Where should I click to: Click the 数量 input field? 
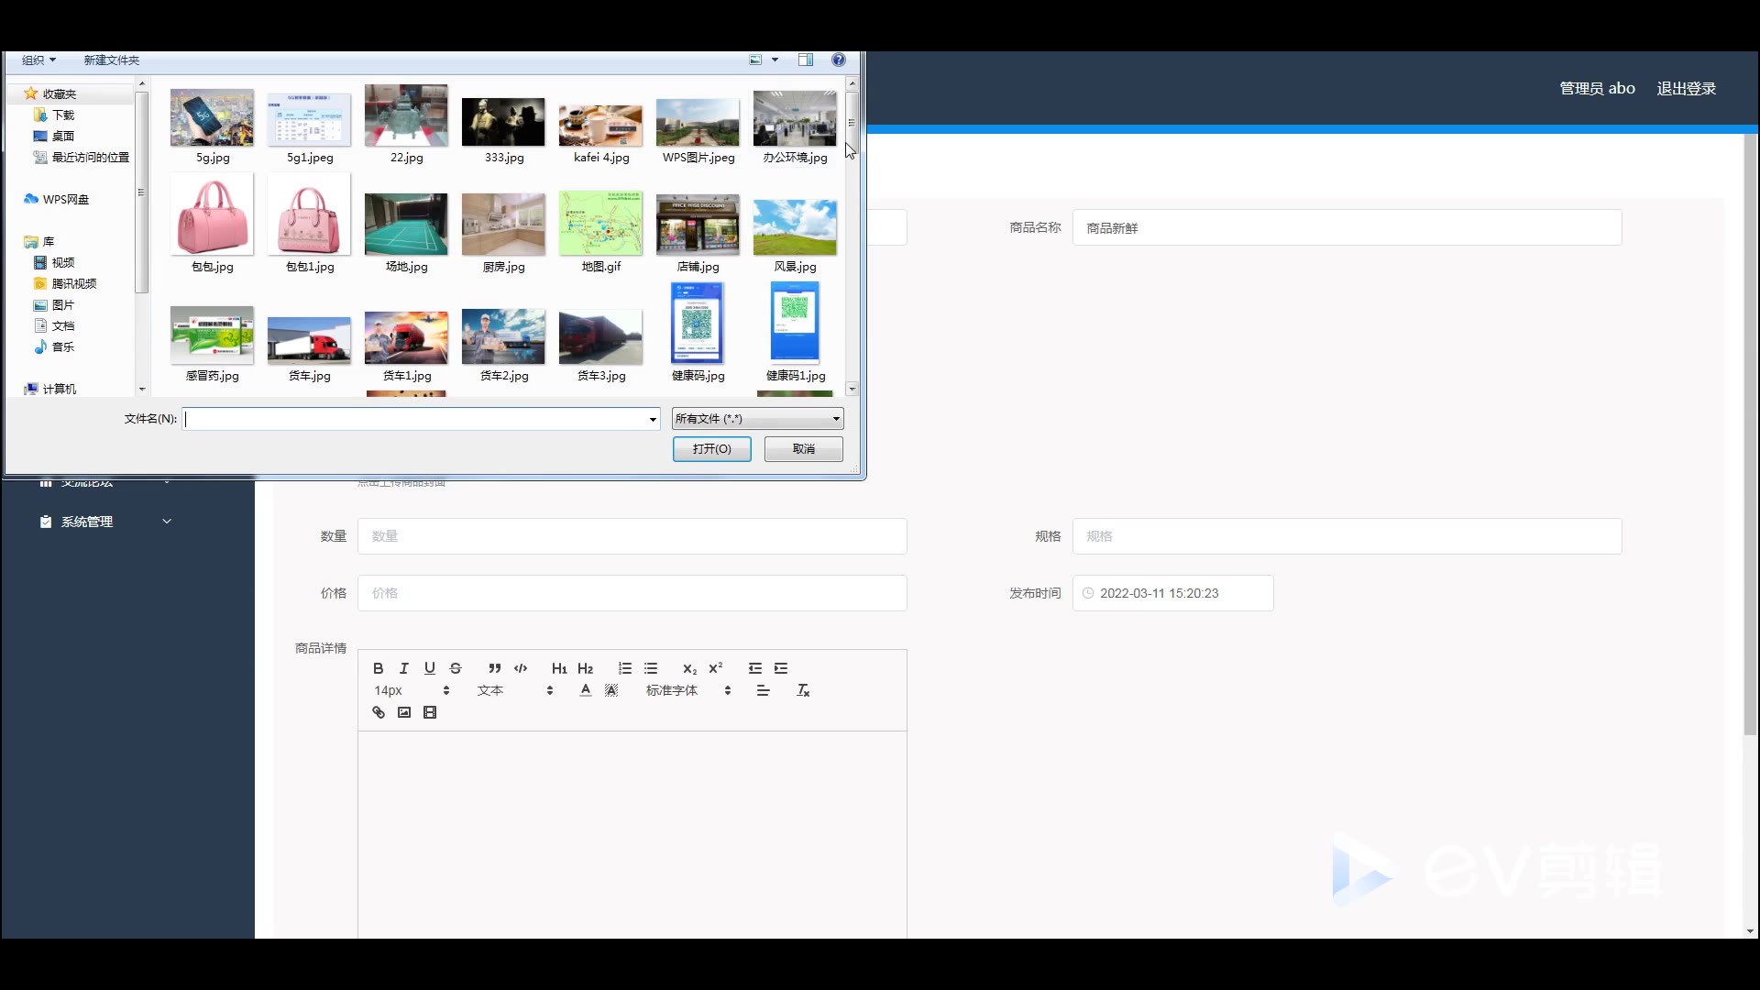tap(632, 536)
